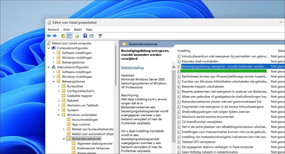Viewport: 285px width, 154px height.
Task: Click the policy icon beside Maximum aantal recente documenten
Action: (x=179, y=117)
